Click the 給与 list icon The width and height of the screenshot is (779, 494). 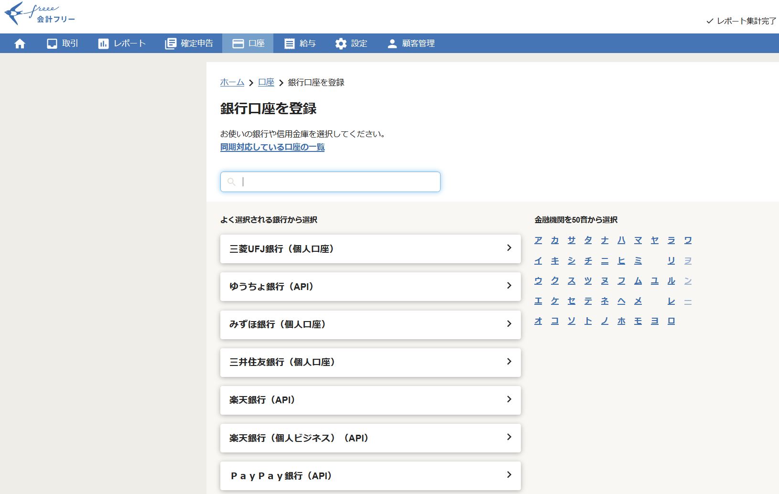point(289,43)
